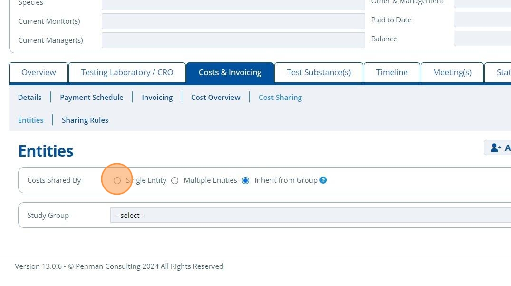The height and width of the screenshot is (286, 511).
Task: Select the Inherit from Group radio button
Action: click(x=246, y=181)
